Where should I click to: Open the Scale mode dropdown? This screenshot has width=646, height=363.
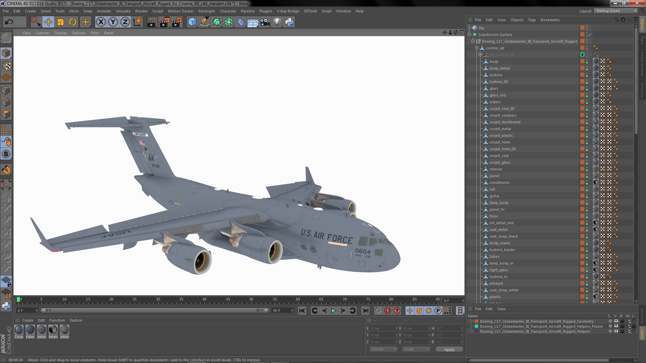(x=416, y=349)
